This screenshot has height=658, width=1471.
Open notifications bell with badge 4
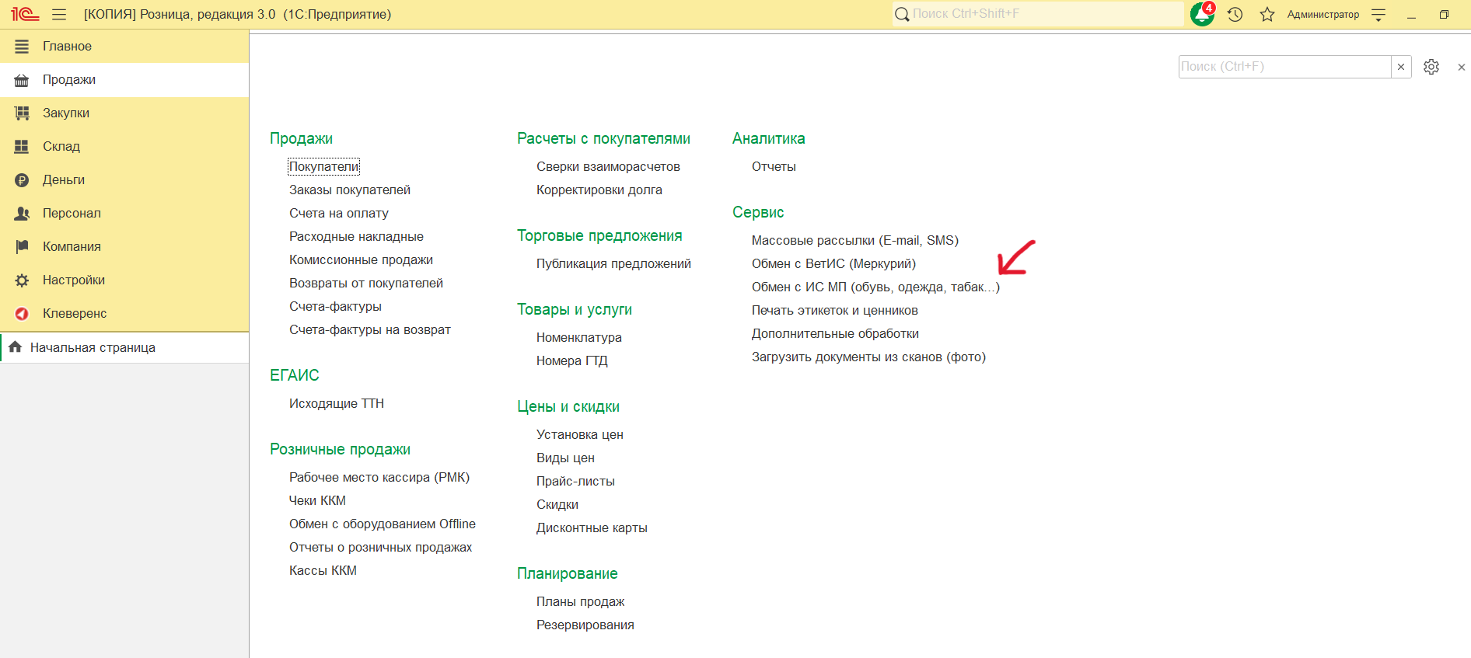click(1203, 14)
